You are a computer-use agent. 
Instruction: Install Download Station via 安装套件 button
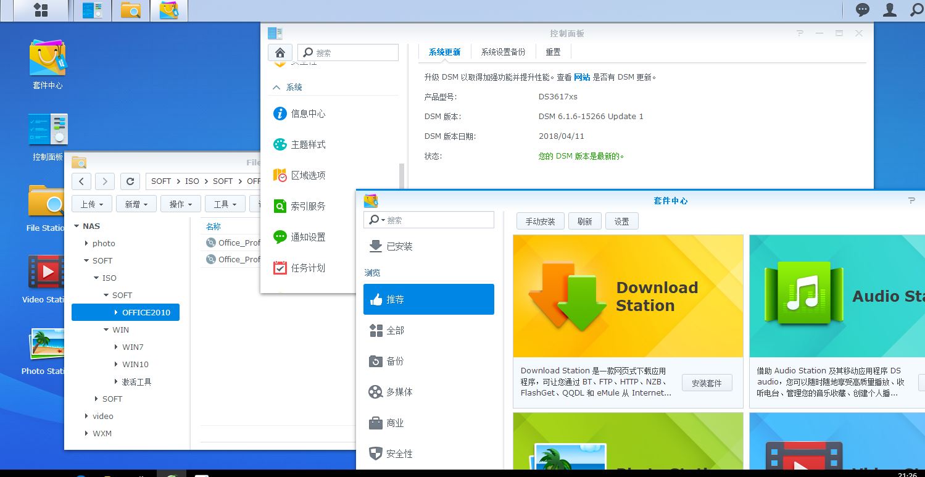pyautogui.click(x=707, y=383)
